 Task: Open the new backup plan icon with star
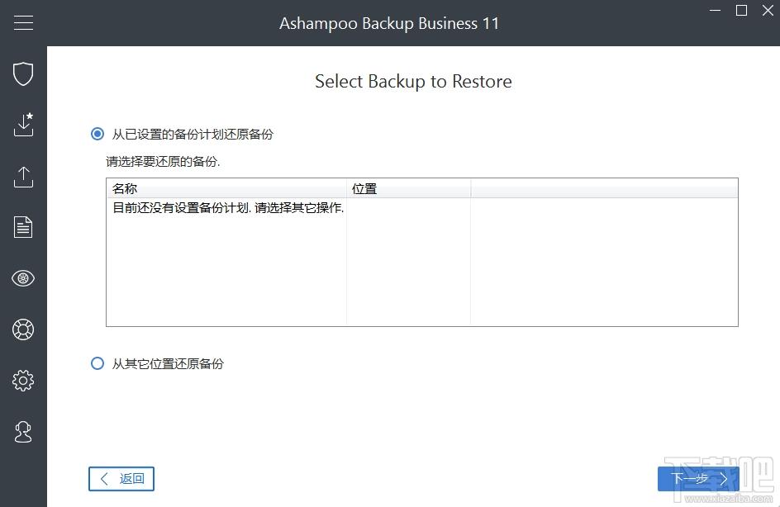(x=23, y=124)
